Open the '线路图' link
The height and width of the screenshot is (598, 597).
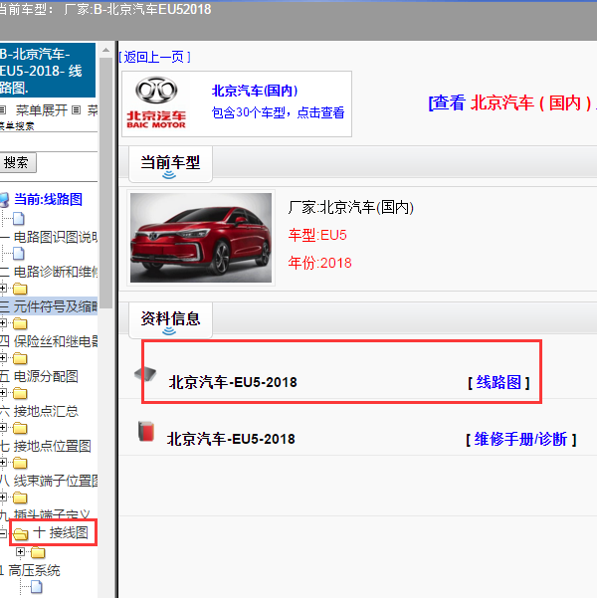pos(498,382)
